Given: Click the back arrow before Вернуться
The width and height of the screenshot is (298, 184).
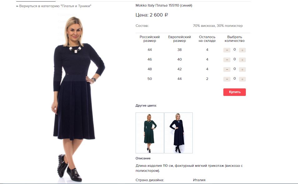Looking at the screenshot, I should pos(17,6).
